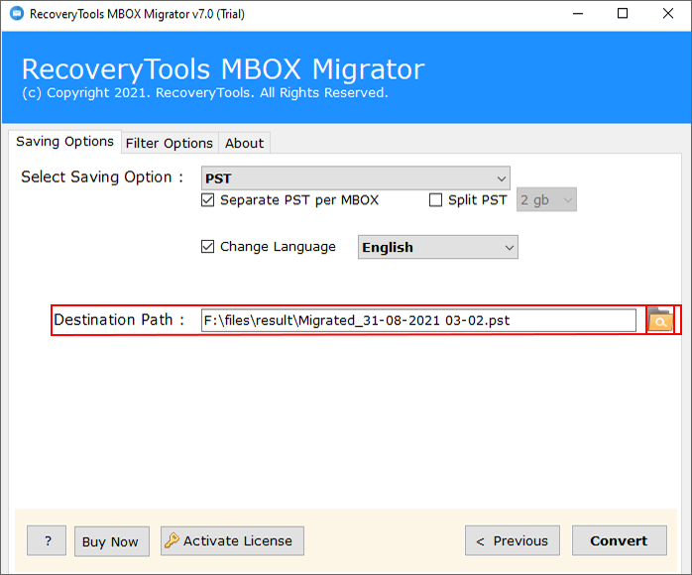The height and width of the screenshot is (575, 692).
Task: Uncheck the Change Language checkbox
Action: [x=207, y=246]
